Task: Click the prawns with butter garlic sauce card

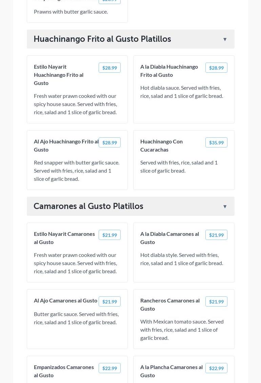Action: tap(77, 12)
